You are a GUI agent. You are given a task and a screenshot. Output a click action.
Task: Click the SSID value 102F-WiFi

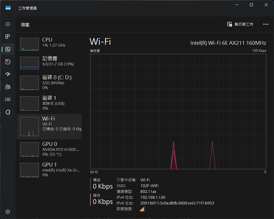click(149, 186)
